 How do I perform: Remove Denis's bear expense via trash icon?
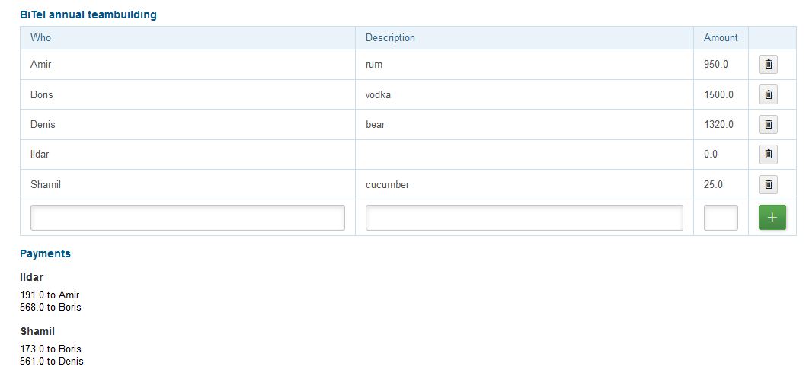click(x=768, y=124)
